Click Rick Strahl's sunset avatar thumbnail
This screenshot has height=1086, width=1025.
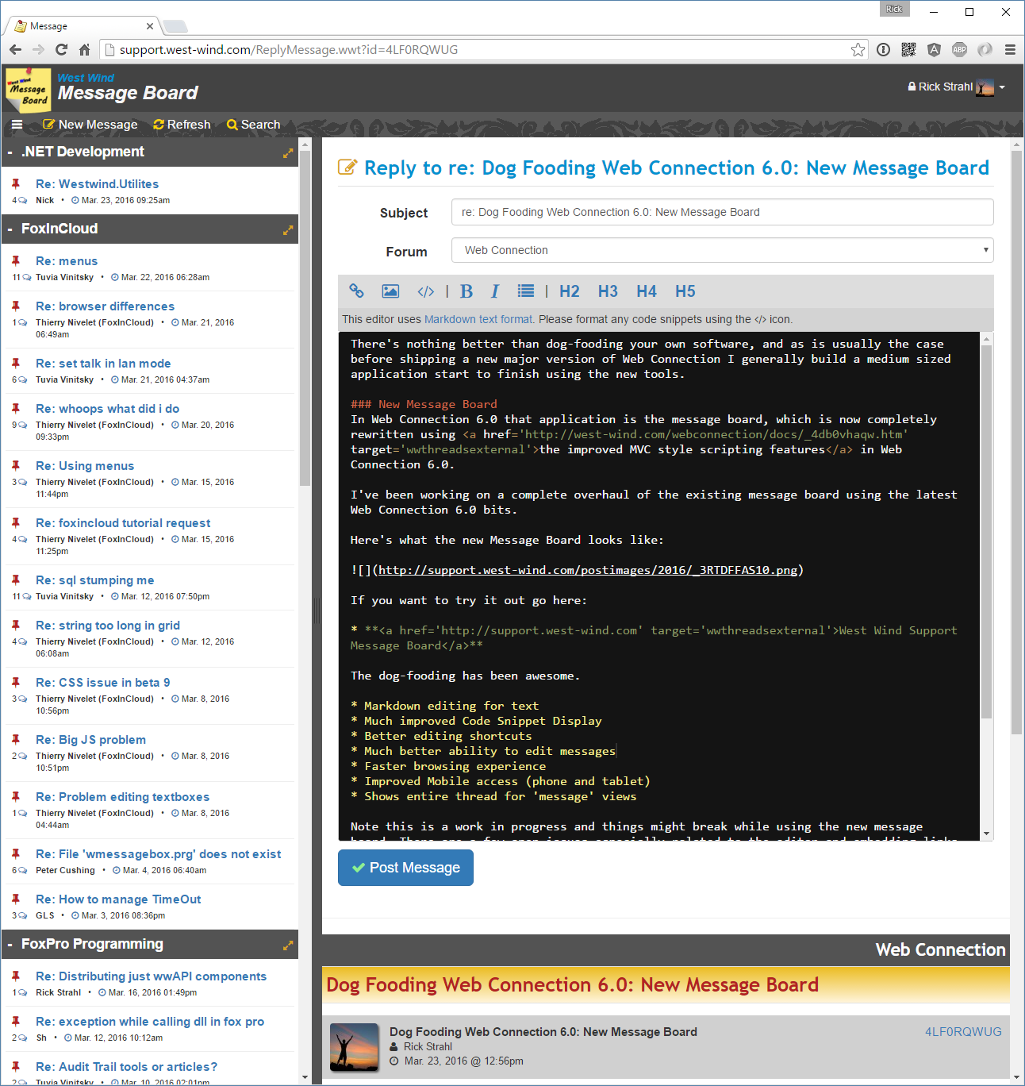point(354,1047)
